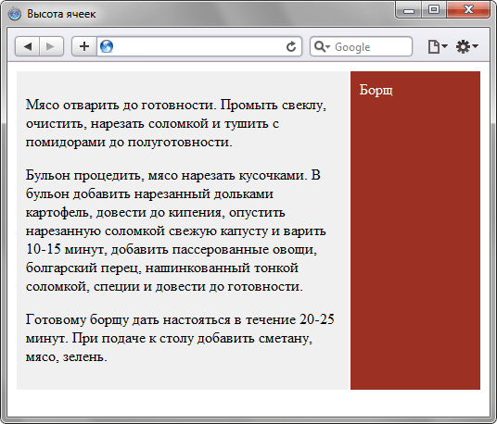
Task: Click the globe site icon in address bar
Action: (x=107, y=46)
